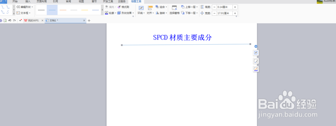
Task: Collapse the floating shape toolbar
Action: tap(256, 46)
